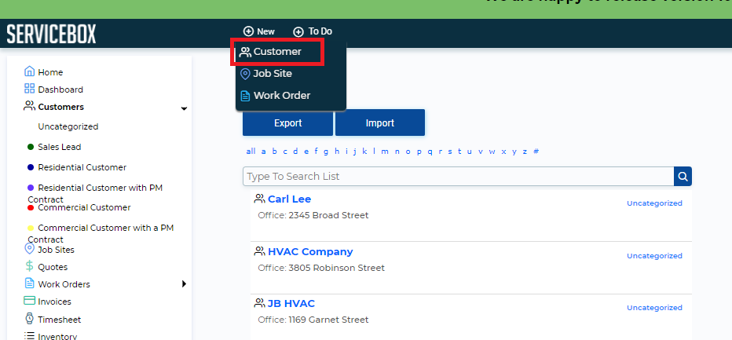Open the New menu plus icon
The height and width of the screenshot is (340, 732).
click(248, 31)
